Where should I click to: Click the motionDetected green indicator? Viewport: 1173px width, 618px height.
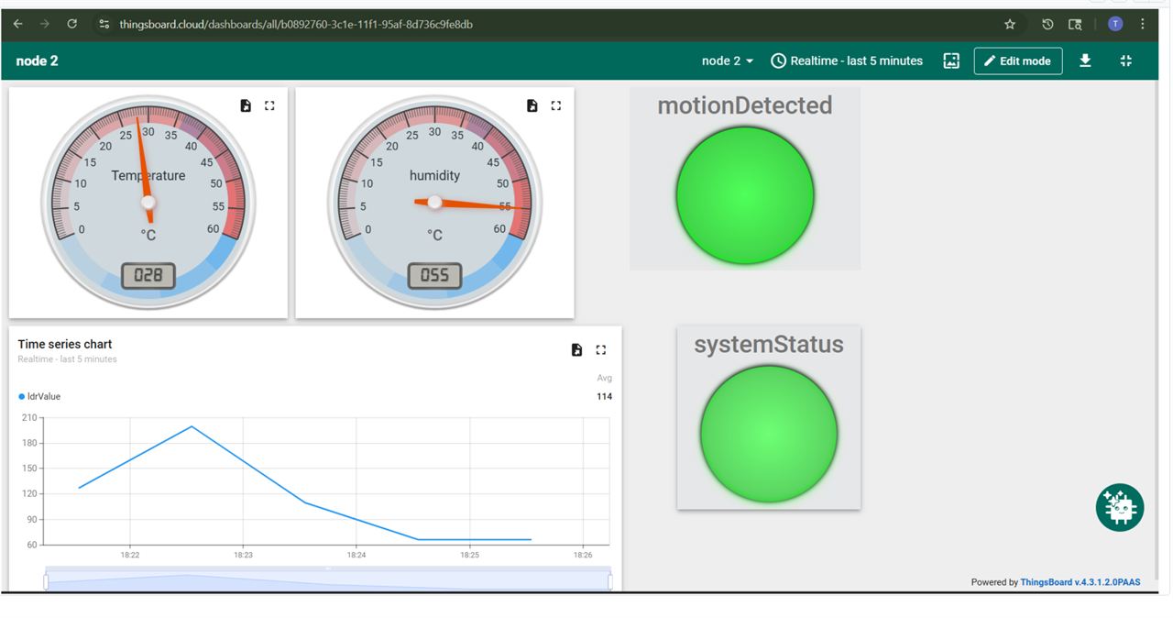pos(745,195)
